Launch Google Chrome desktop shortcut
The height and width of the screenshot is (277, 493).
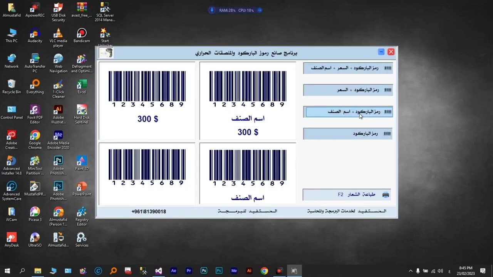35,140
